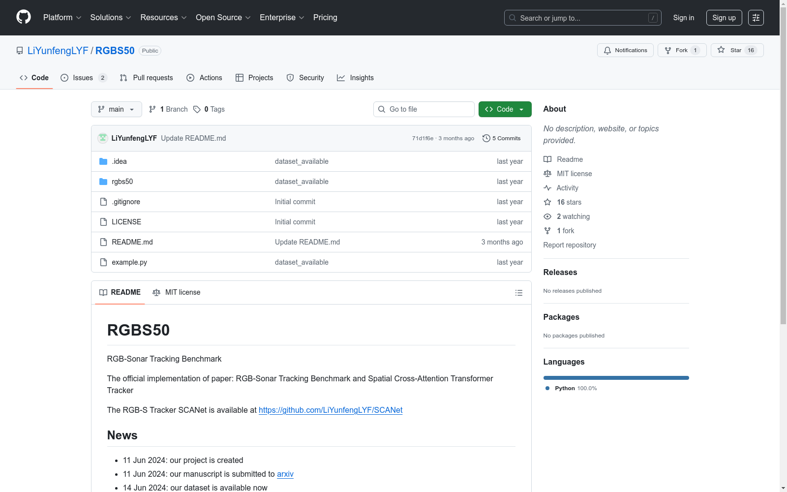Expand the Platform menu
The width and height of the screenshot is (787, 492).
pyautogui.click(x=62, y=18)
